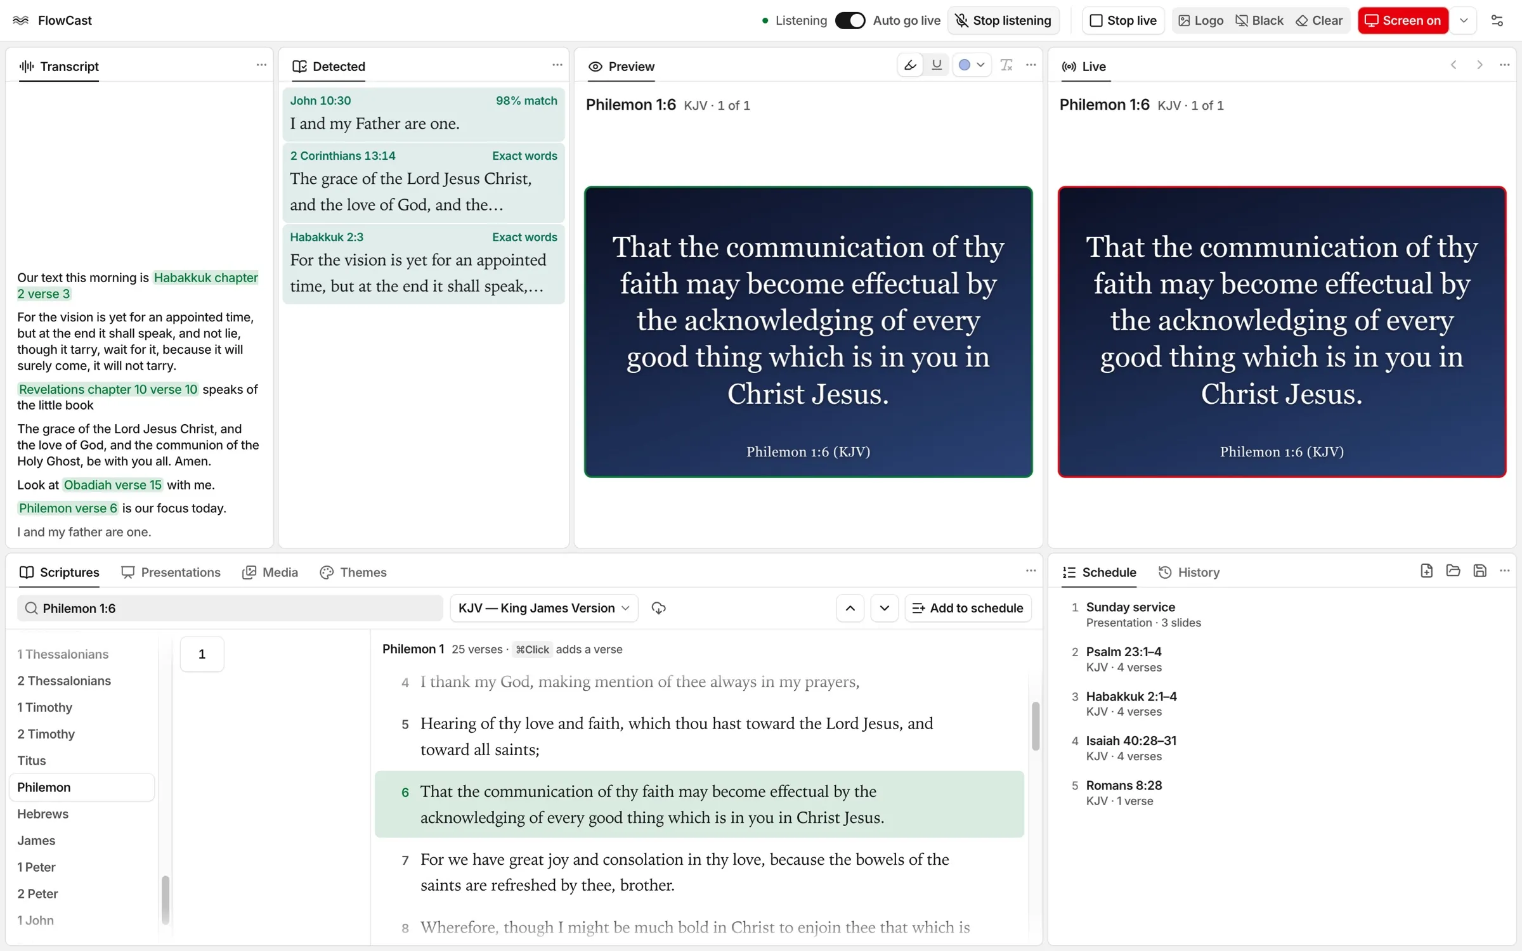1522x951 pixels.
Task: Toggle the Auto go live switch
Action: pyautogui.click(x=850, y=20)
